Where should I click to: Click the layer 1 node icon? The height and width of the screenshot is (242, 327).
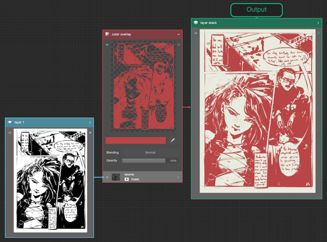coord(10,122)
